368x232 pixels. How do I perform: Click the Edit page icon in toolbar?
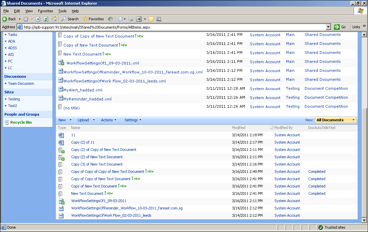139,19
